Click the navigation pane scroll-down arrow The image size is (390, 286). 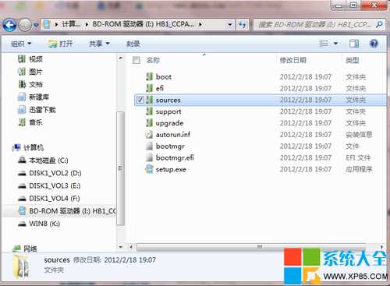(121, 247)
